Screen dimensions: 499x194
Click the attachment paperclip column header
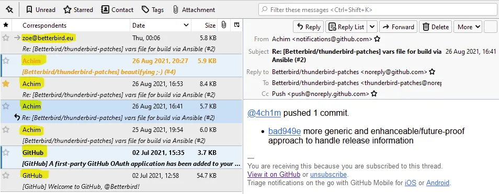pyautogui.click(x=224, y=25)
